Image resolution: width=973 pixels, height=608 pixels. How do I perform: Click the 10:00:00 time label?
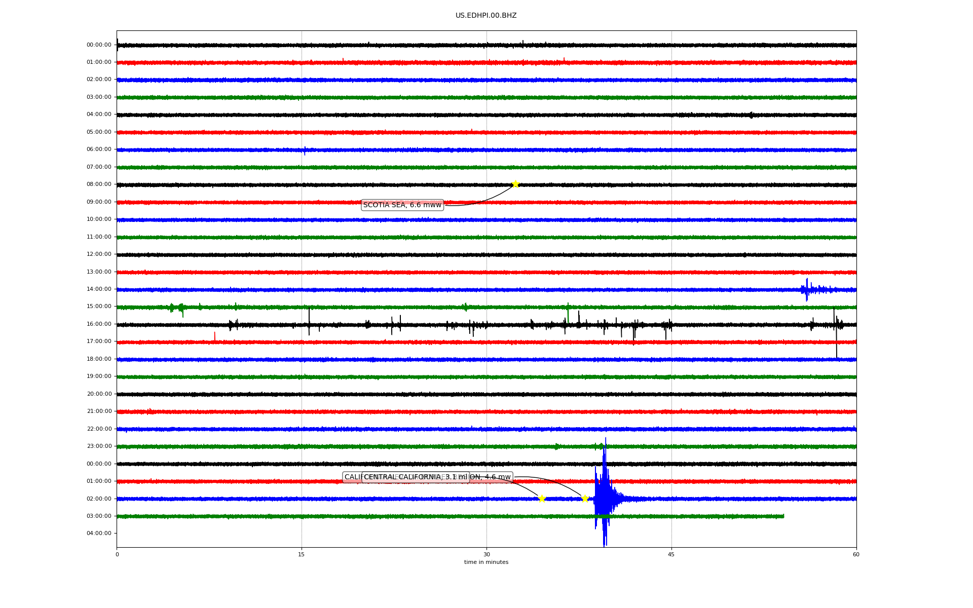(x=99, y=219)
